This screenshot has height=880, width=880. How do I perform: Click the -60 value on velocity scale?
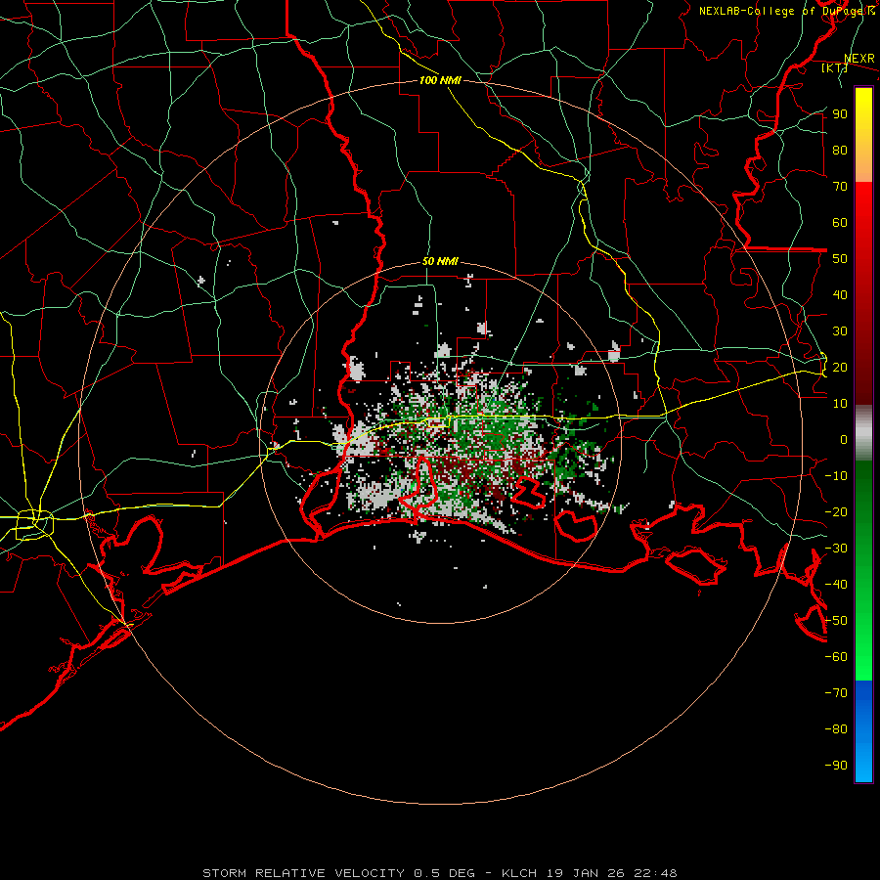[x=836, y=657]
